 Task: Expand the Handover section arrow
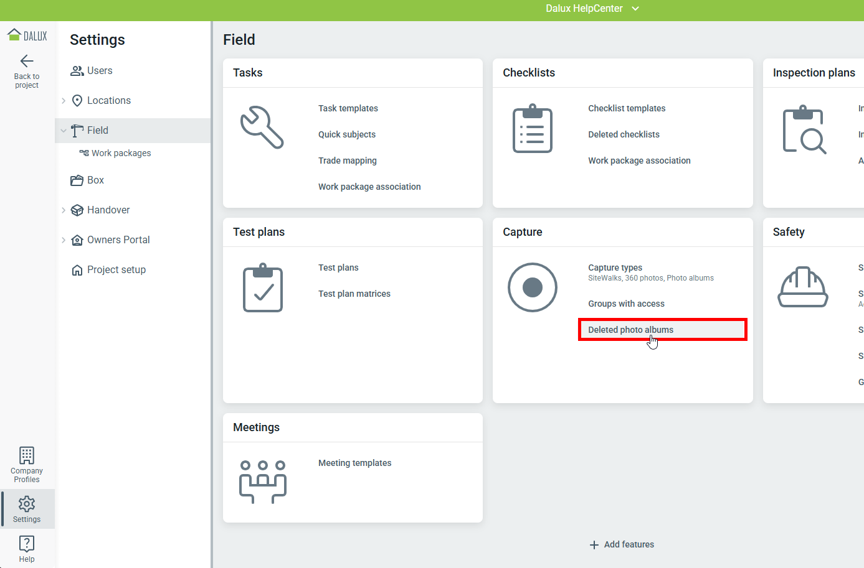pos(64,210)
